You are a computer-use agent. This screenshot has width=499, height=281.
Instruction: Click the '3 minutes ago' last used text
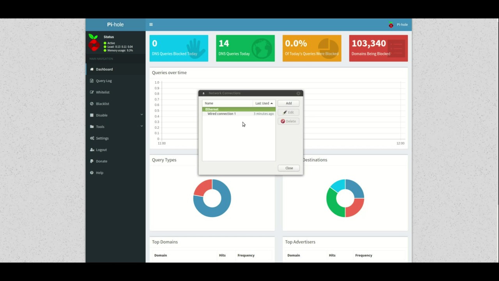[x=264, y=114]
